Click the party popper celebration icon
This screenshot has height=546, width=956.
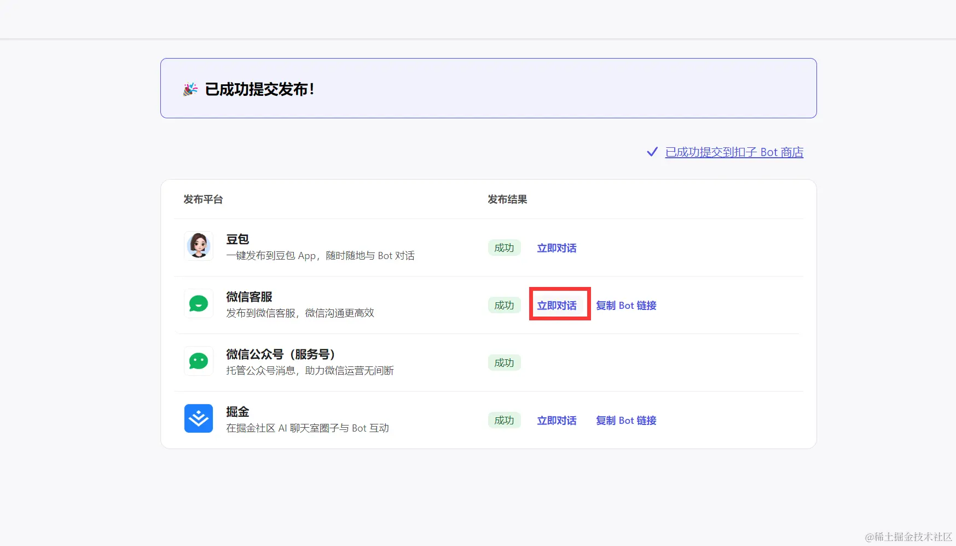tap(190, 89)
